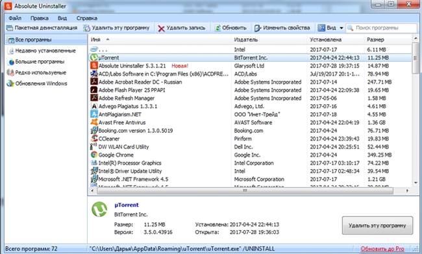Open the Вид menu in the menu bar
Viewport: 422px width, 254px height.
tap(62, 18)
